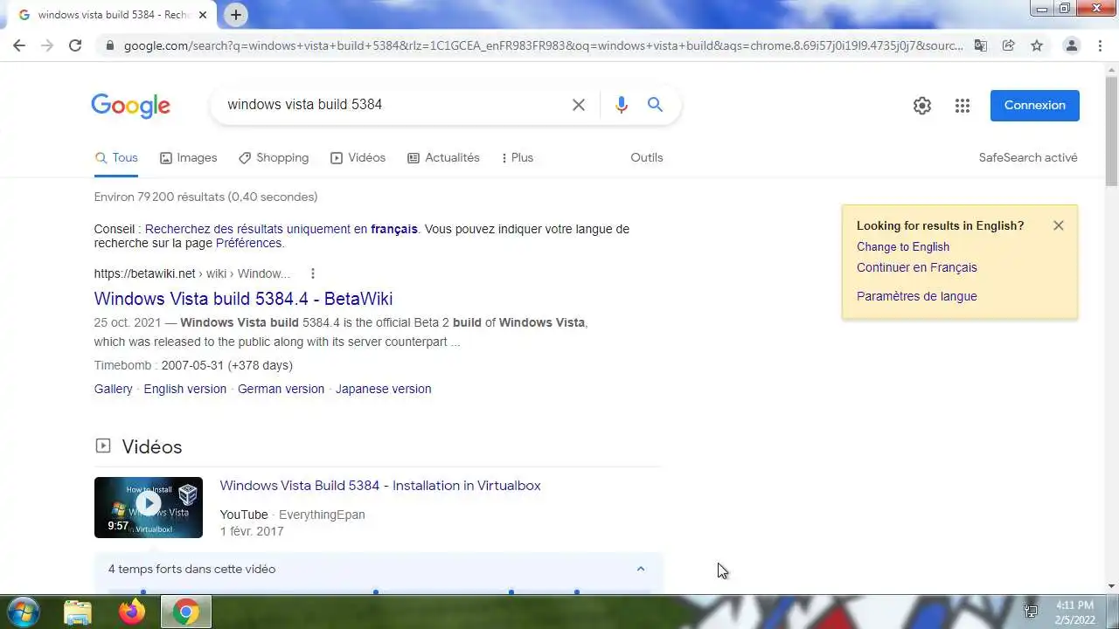Play the Virtualbox installation video thumbnail
The image size is (1119, 629).
pyautogui.click(x=149, y=507)
